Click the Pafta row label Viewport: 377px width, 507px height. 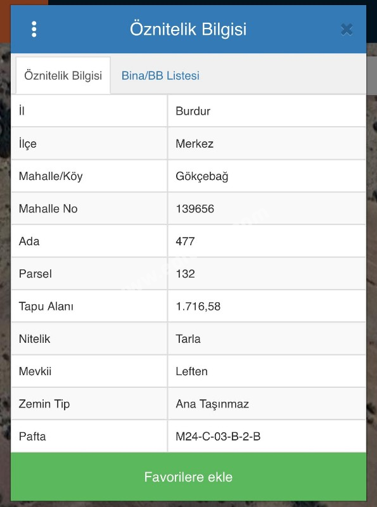(32, 437)
